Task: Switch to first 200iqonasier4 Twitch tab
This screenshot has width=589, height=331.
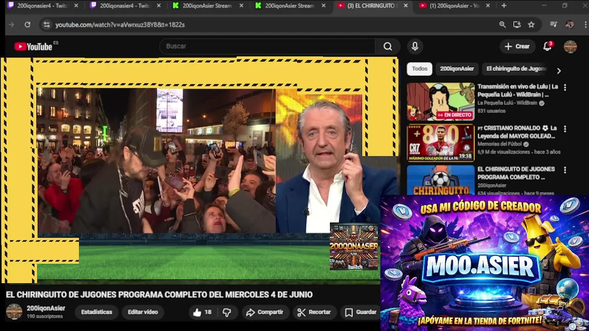Action: (x=42, y=6)
